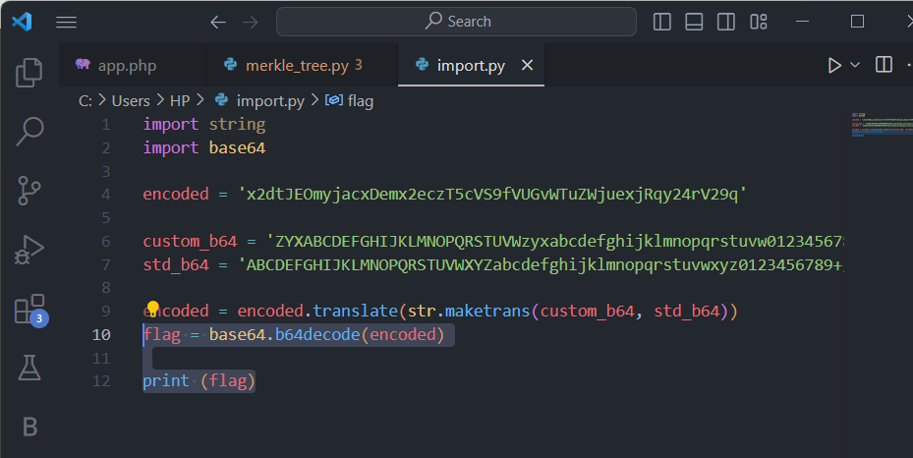Run the Python file with play button
This screenshot has width=913, height=458.
pyautogui.click(x=834, y=65)
